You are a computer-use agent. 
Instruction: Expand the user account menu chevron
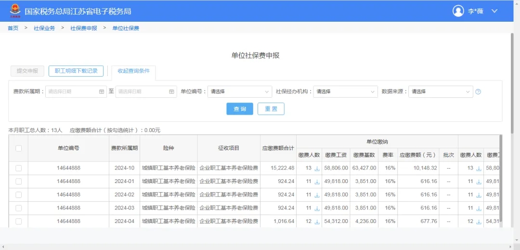(494, 11)
